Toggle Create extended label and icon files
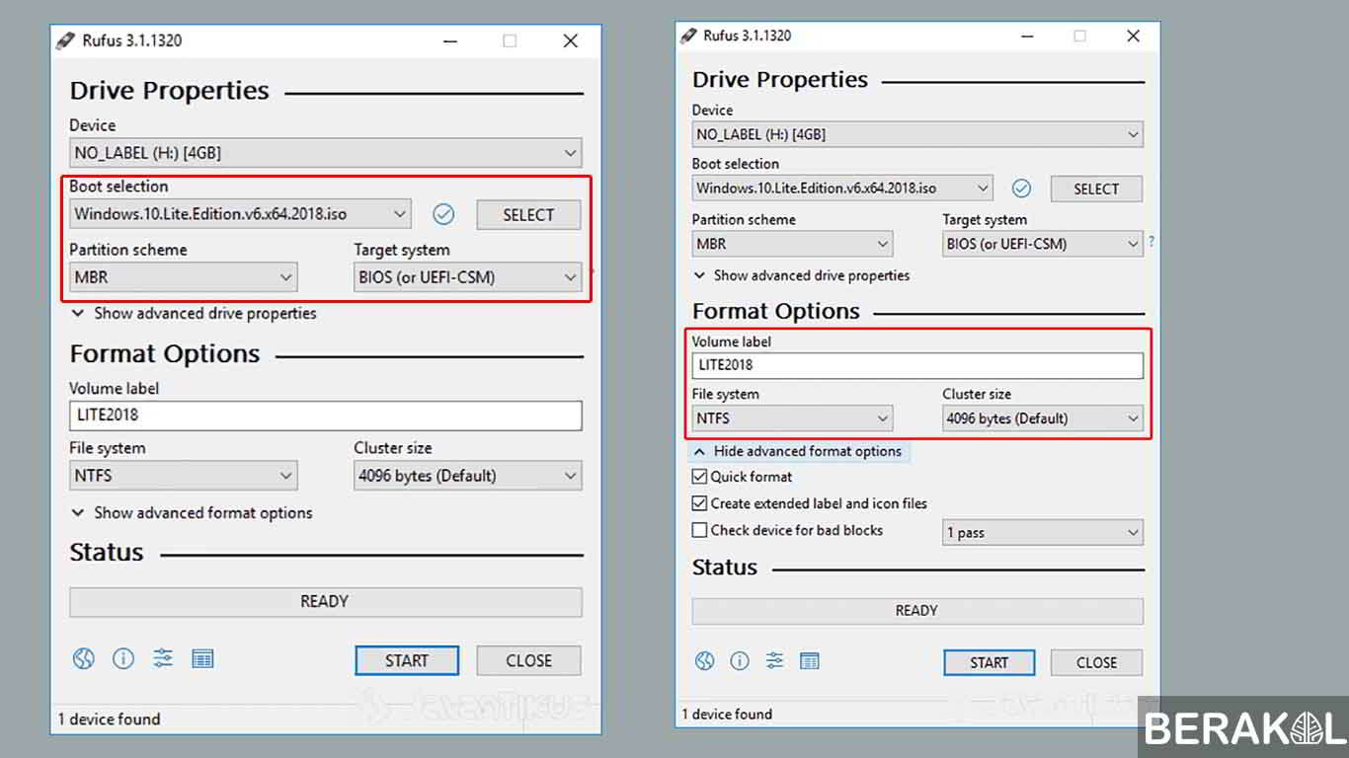Viewport: 1349px width, 758px height. pyautogui.click(x=700, y=503)
